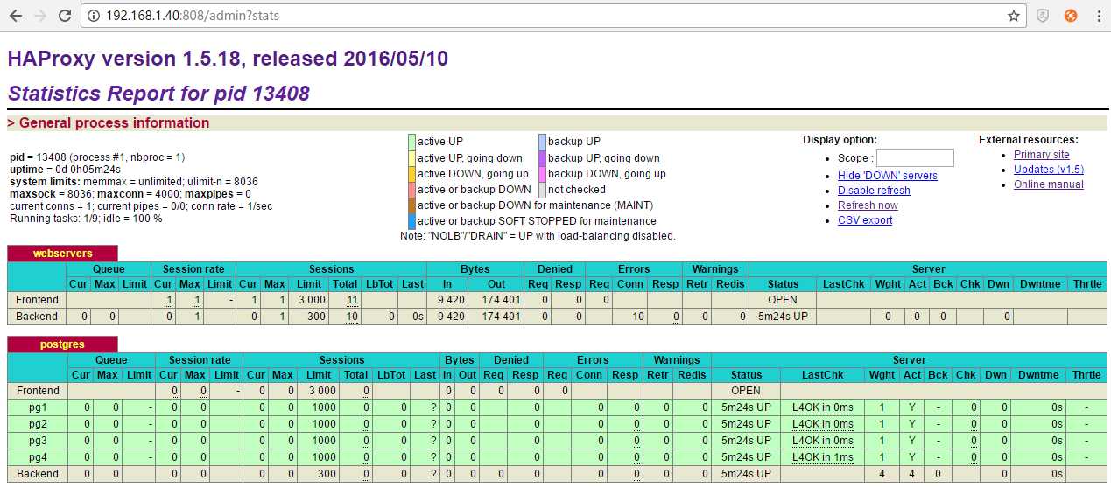This screenshot has width=1111, height=487.
Task: Click the postgres Frontend OPEN status
Action: pos(746,391)
